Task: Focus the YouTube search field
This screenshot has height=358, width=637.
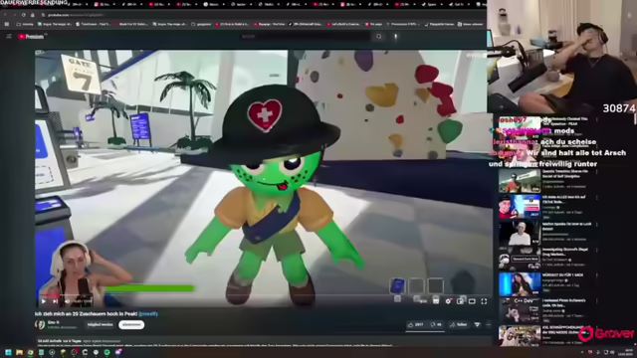Action: 305,37
